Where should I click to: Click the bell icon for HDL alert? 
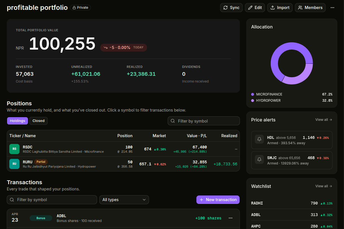pos(259,140)
